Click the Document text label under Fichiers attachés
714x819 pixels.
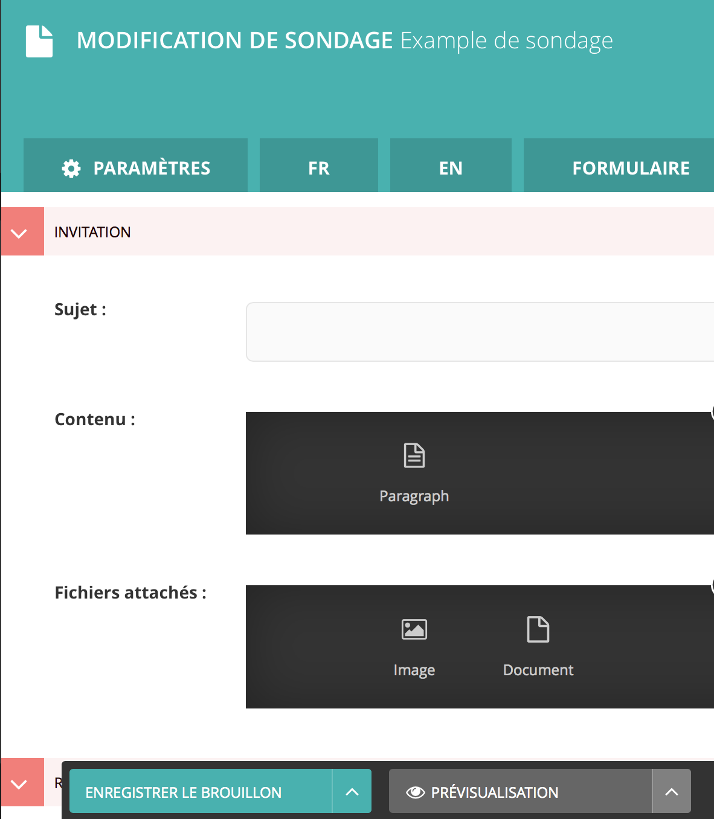point(538,670)
